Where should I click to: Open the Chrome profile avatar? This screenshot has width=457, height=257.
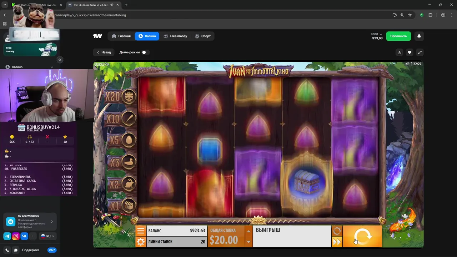point(443,15)
